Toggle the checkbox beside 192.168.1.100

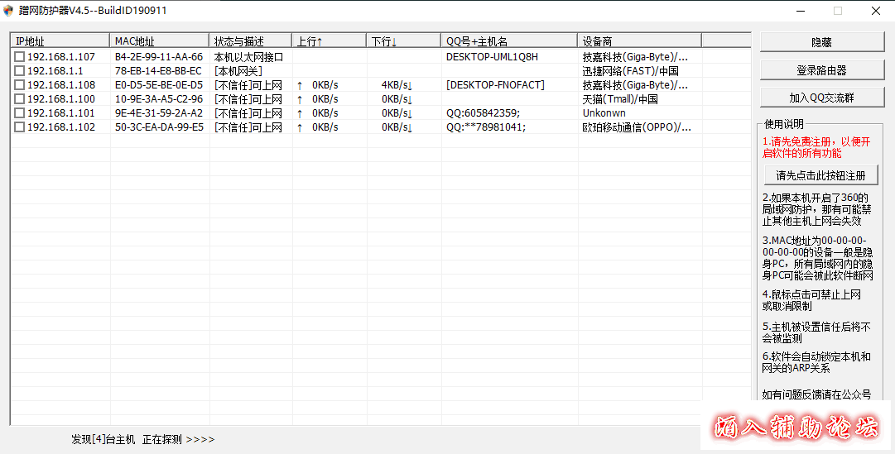pos(19,99)
